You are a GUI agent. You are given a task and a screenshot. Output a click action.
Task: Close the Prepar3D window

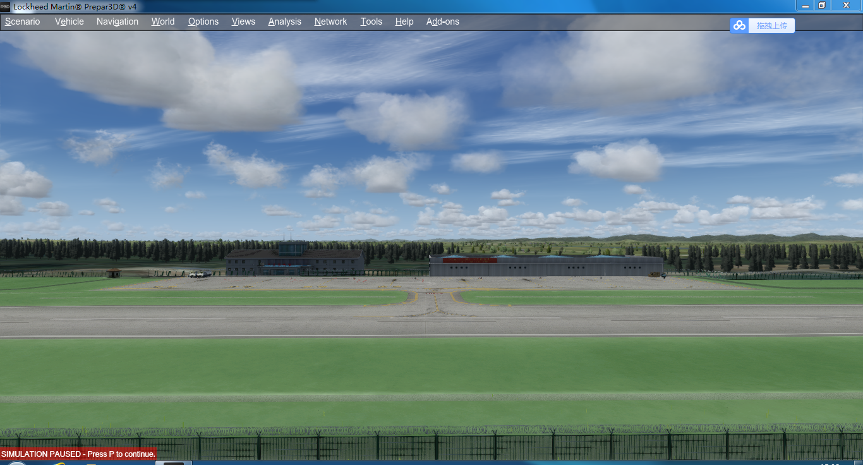coord(845,6)
